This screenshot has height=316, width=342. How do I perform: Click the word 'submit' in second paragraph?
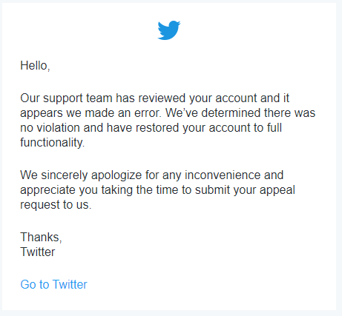[212, 190]
